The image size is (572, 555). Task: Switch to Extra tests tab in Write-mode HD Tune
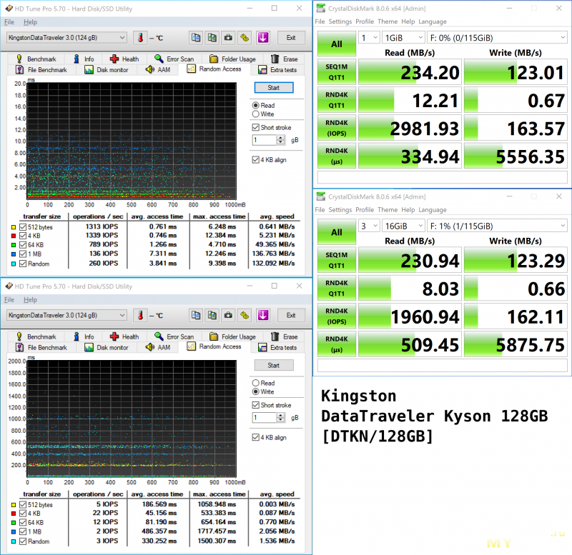coord(278,347)
